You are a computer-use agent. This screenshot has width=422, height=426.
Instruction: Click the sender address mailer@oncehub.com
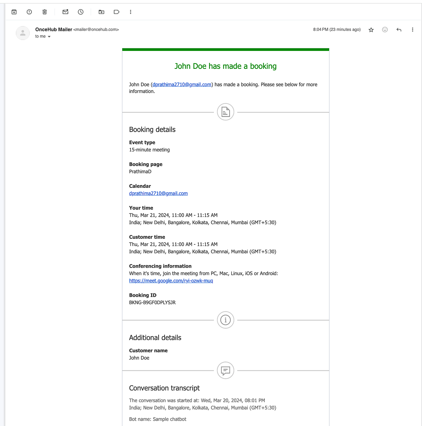click(x=96, y=30)
